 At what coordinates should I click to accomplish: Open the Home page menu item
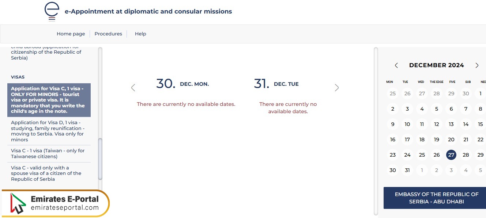point(71,34)
